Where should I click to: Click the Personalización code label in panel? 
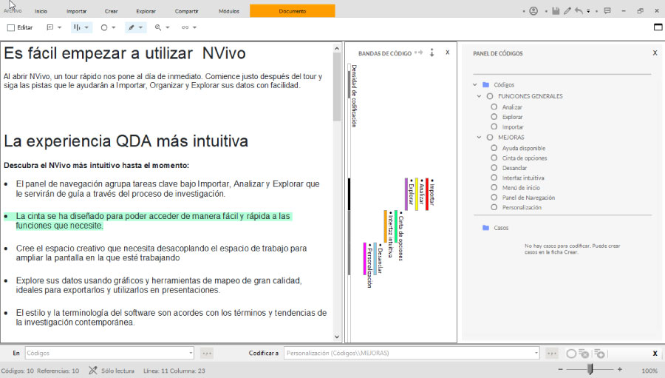point(522,208)
